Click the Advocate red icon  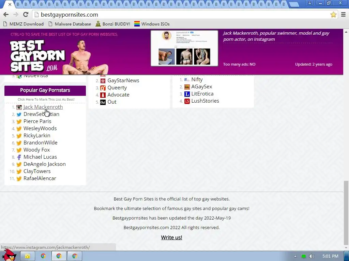[103, 95]
